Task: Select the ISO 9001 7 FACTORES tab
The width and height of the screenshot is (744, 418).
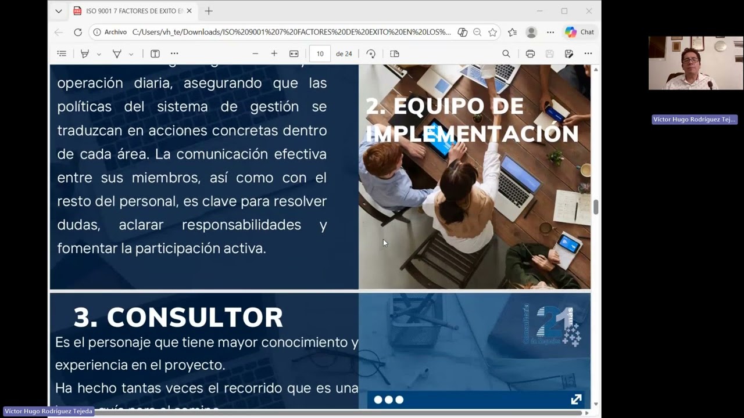Action: click(x=133, y=11)
